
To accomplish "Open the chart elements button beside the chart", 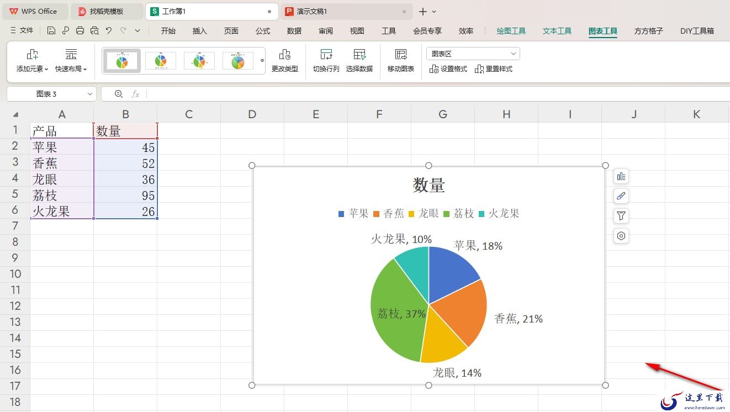I will point(621,177).
